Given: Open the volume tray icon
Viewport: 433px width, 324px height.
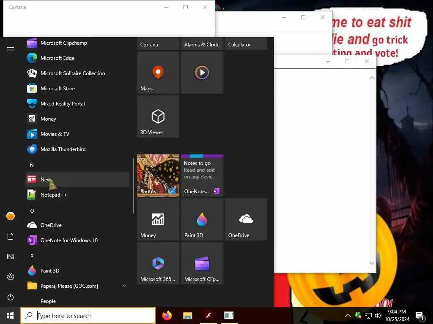Looking at the screenshot, I should (x=378, y=316).
